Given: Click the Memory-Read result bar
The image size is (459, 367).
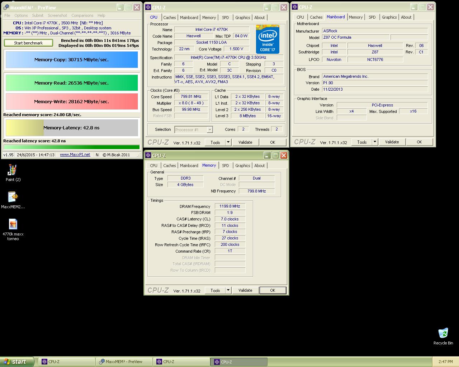Looking at the screenshot, I should click(72, 83).
